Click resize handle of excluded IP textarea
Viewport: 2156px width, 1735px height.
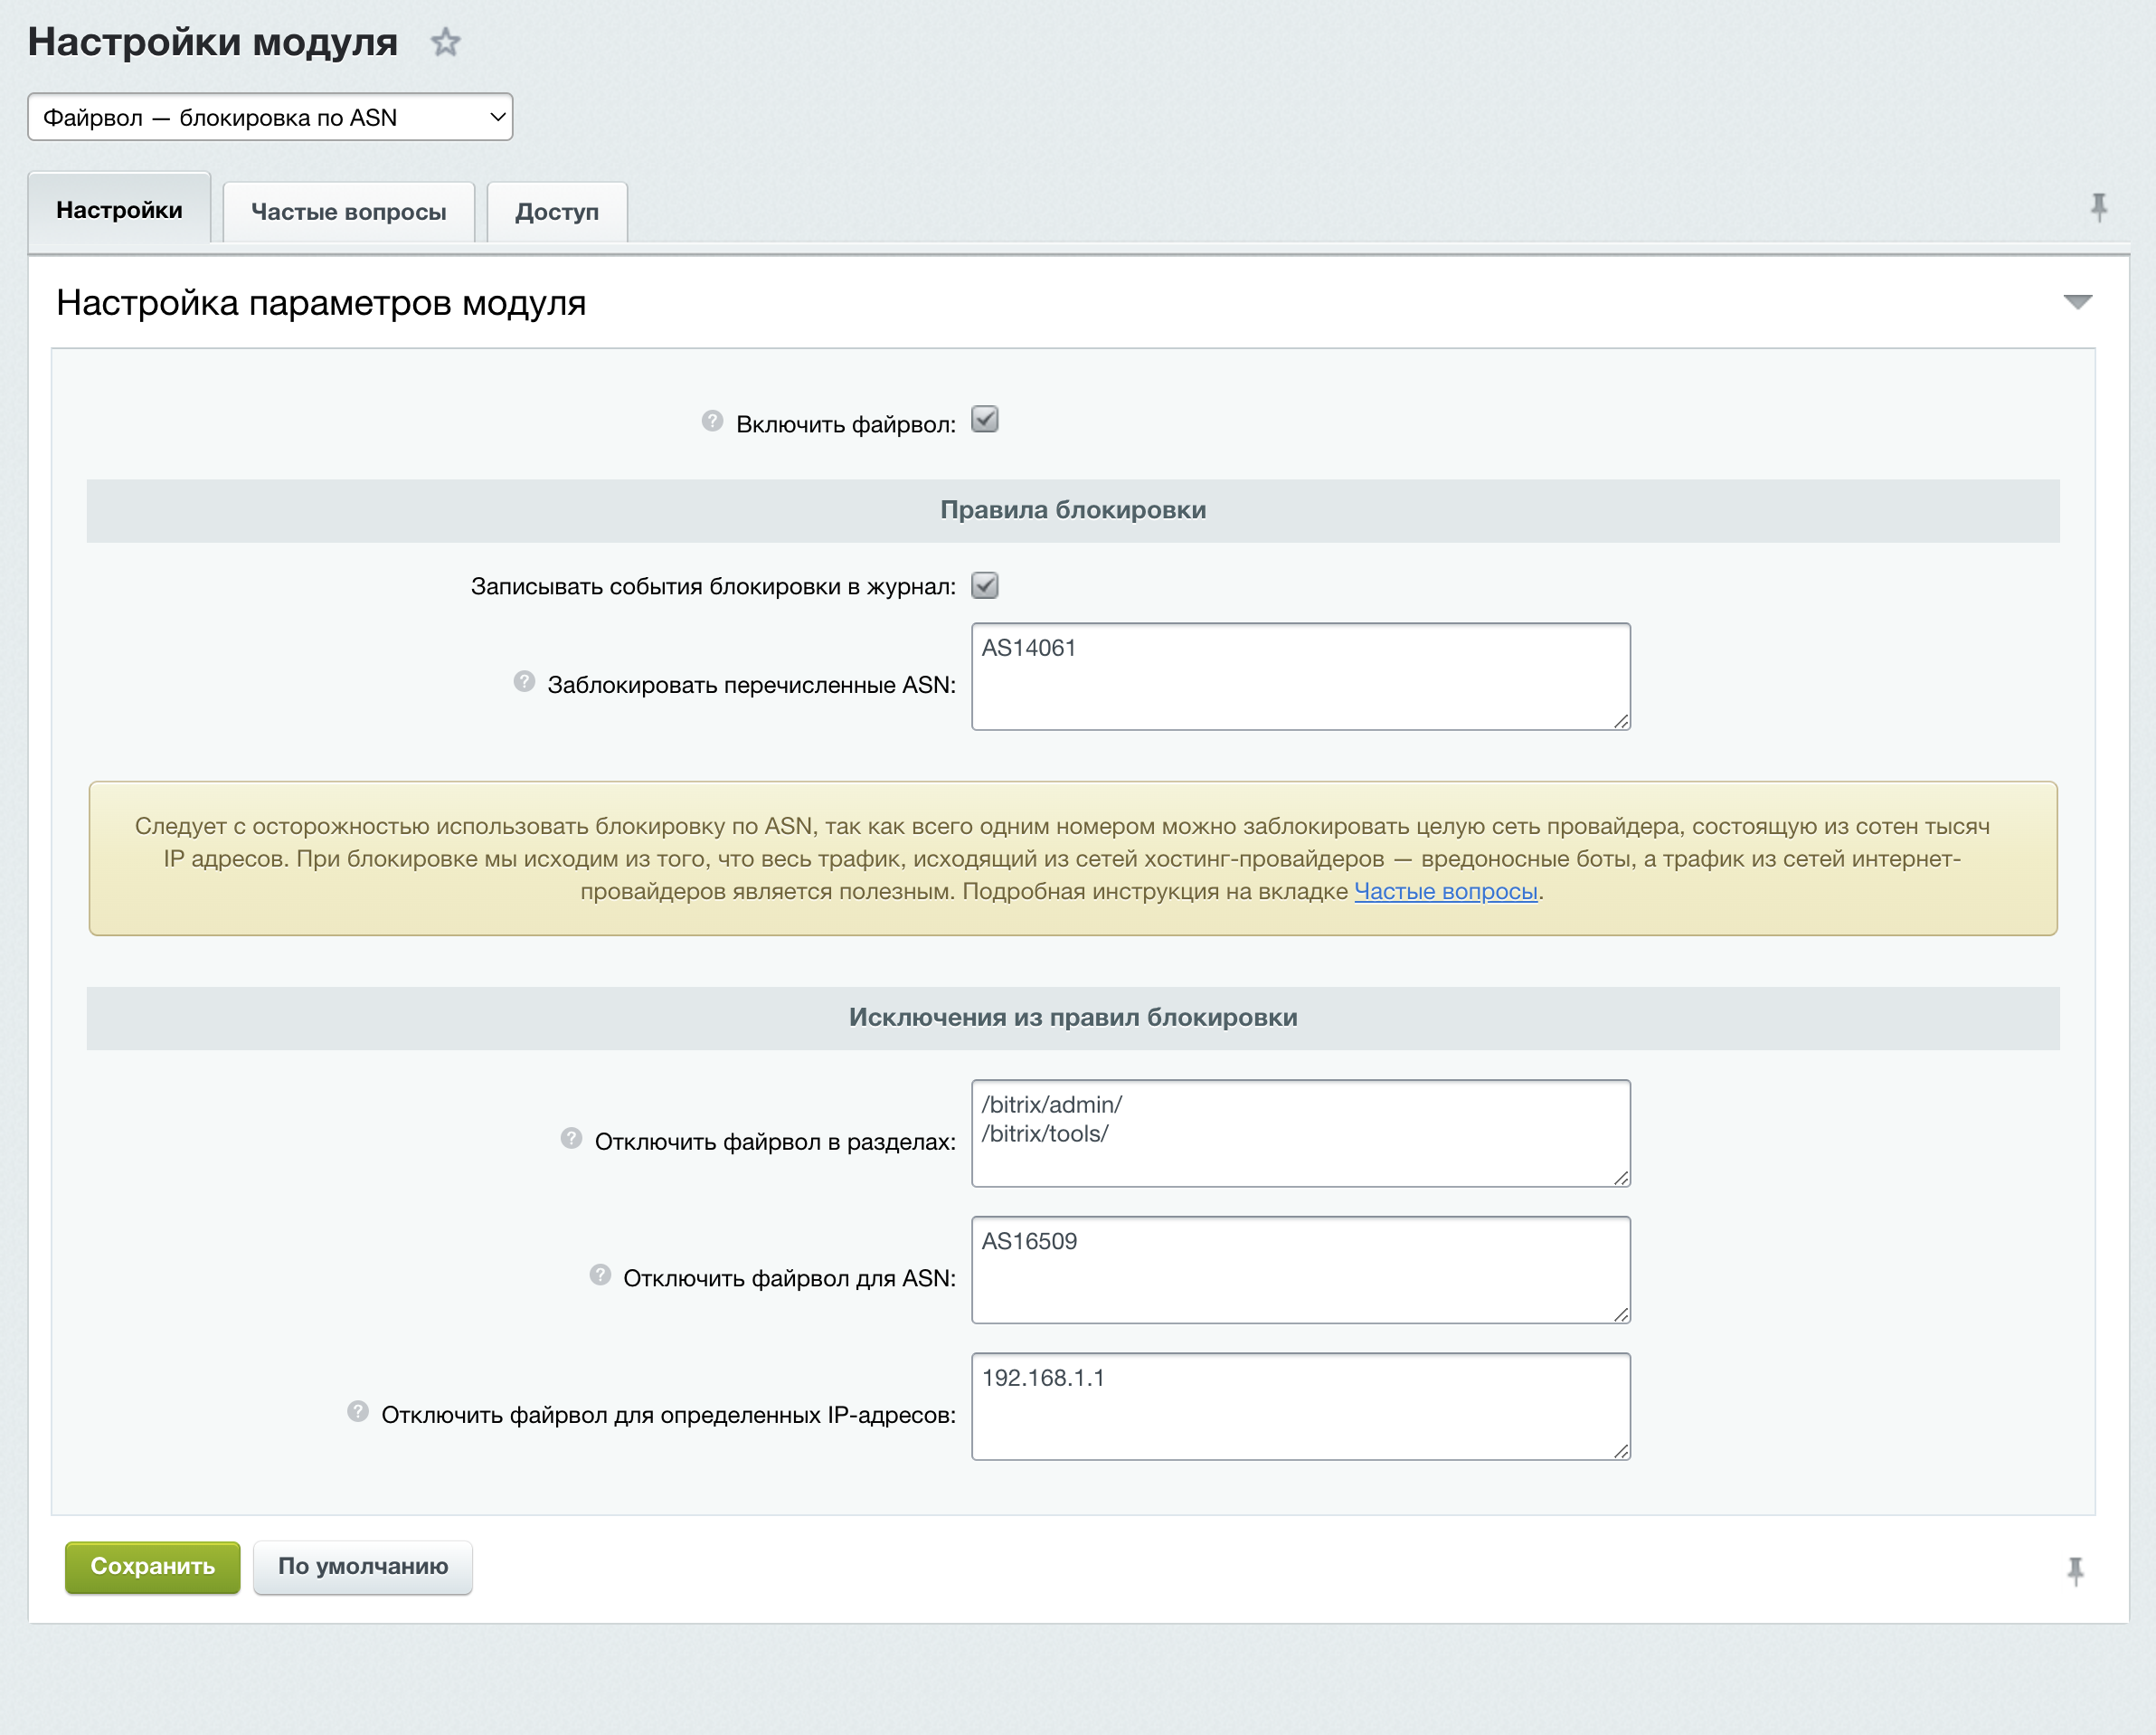1621,1452
